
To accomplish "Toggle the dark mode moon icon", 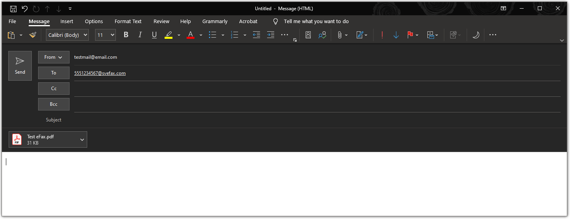I will click(x=476, y=35).
